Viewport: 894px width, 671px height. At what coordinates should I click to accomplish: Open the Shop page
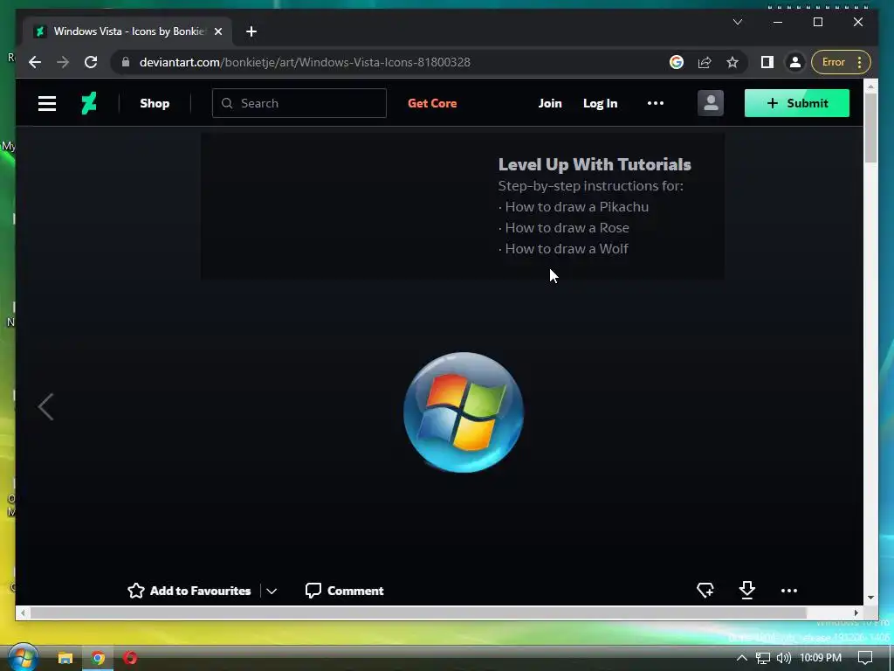point(155,103)
